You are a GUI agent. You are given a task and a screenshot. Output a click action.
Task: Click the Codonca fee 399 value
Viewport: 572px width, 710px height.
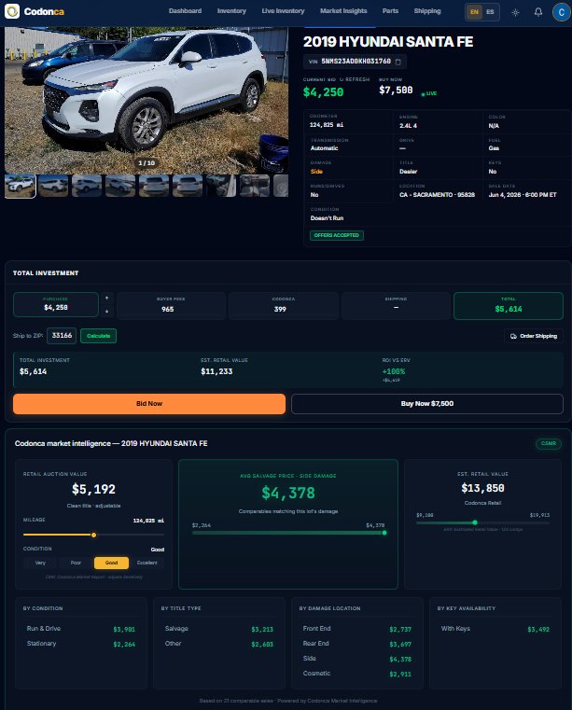coord(280,309)
